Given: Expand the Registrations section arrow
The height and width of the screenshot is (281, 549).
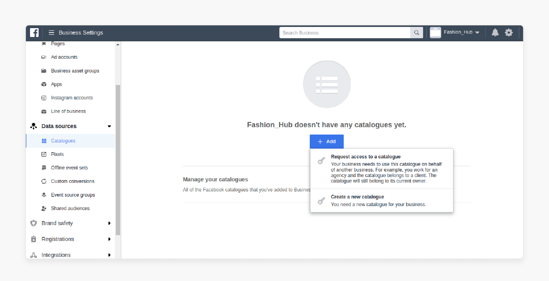Looking at the screenshot, I should (x=109, y=239).
